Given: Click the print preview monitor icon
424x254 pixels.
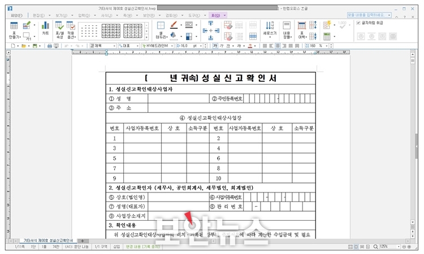Looking at the screenshot, I should (56, 46).
